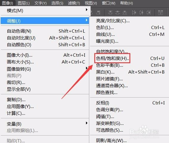
Task: Apply 反相(I) adjustment
Action: pyautogui.click(x=129, y=103)
